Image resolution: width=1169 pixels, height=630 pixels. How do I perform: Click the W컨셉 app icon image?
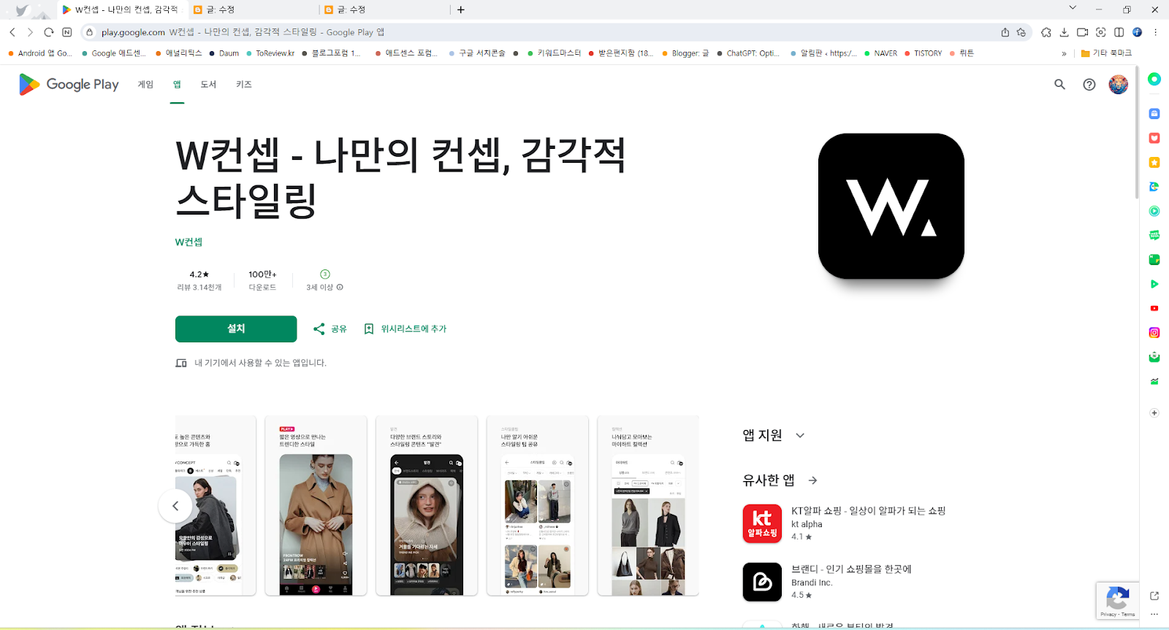pos(891,206)
